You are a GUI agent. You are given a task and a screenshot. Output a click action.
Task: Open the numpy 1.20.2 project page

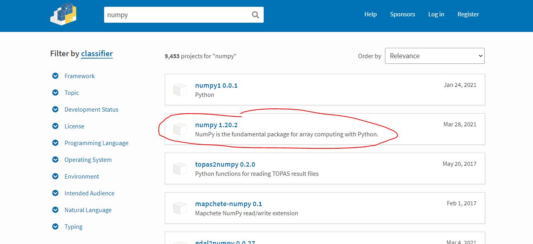(217, 125)
